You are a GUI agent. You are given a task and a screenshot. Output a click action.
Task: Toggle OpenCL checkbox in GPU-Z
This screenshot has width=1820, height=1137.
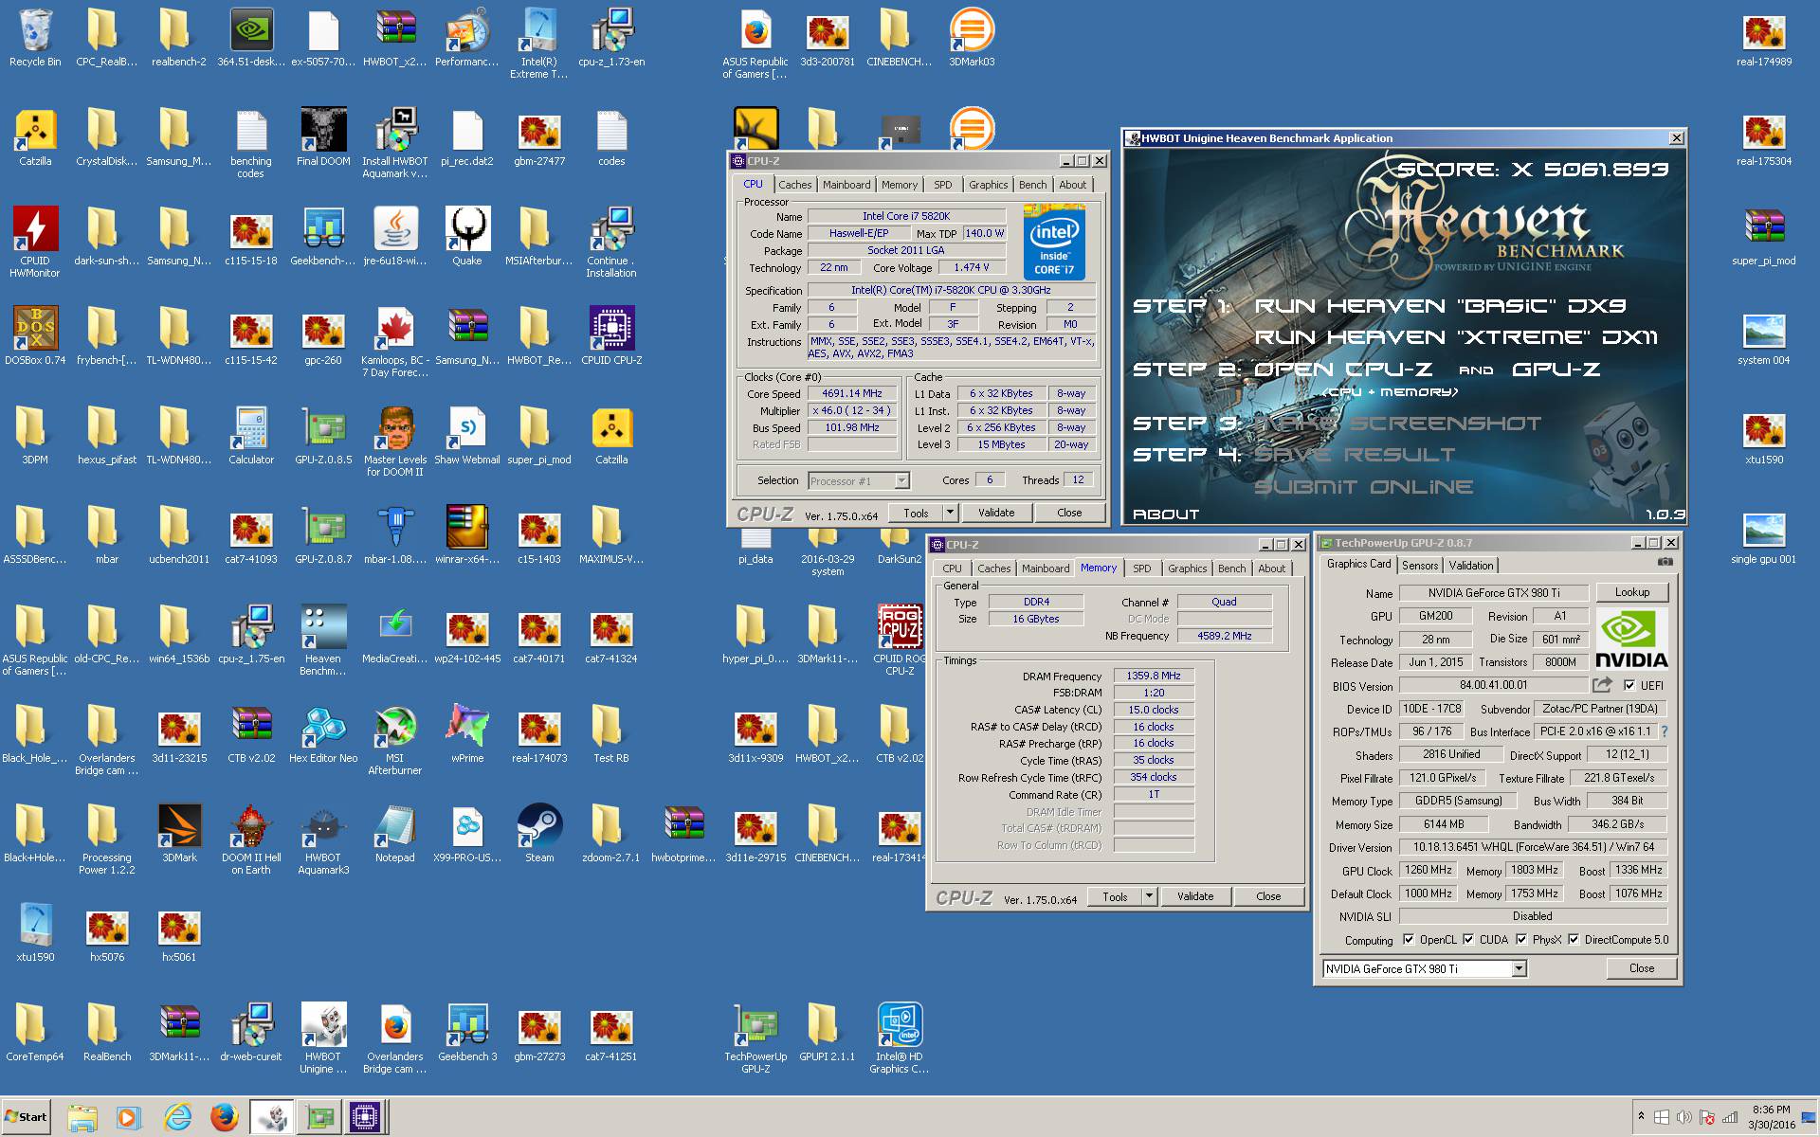coord(1409,940)
